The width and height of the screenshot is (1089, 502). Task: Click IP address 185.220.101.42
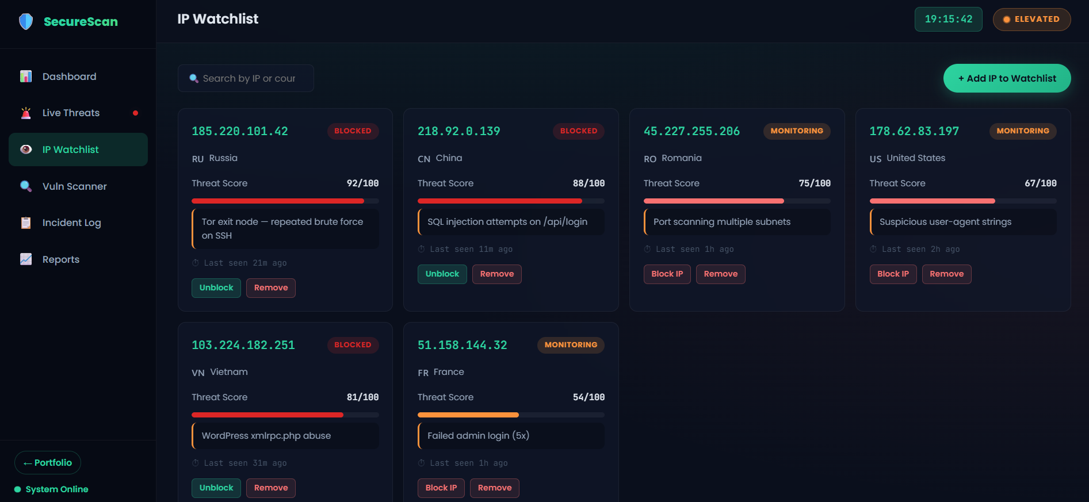pos(240,131)
